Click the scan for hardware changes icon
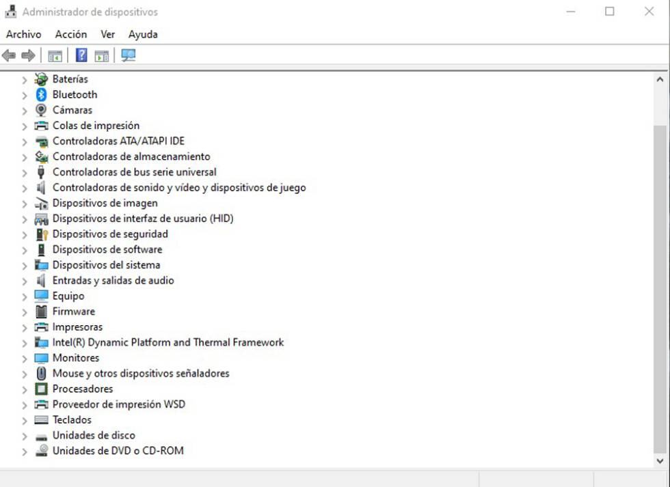 click(128, 55)
